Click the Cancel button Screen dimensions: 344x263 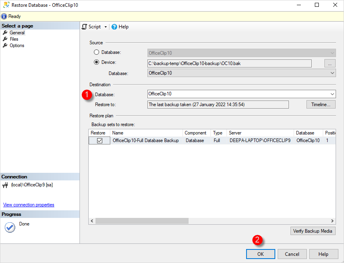292,254
